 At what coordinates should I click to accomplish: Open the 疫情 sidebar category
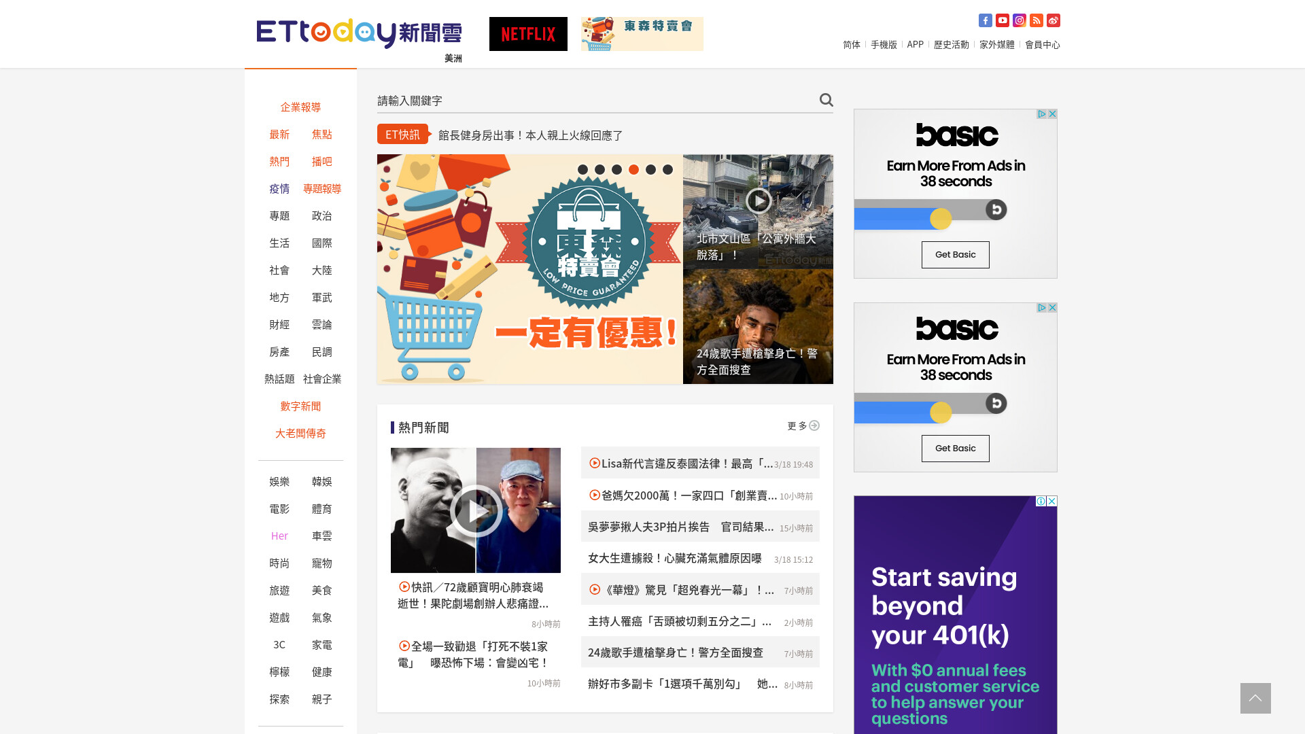pyautogui.click(x=279, y=188)
